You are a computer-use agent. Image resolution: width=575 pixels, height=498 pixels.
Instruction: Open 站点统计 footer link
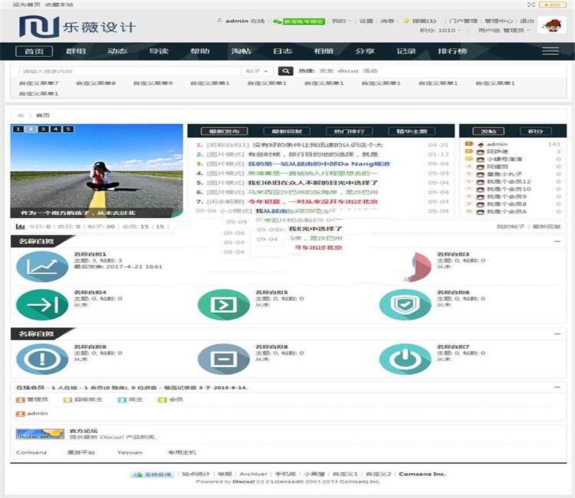pyautogui.click(x=196, y=474)
